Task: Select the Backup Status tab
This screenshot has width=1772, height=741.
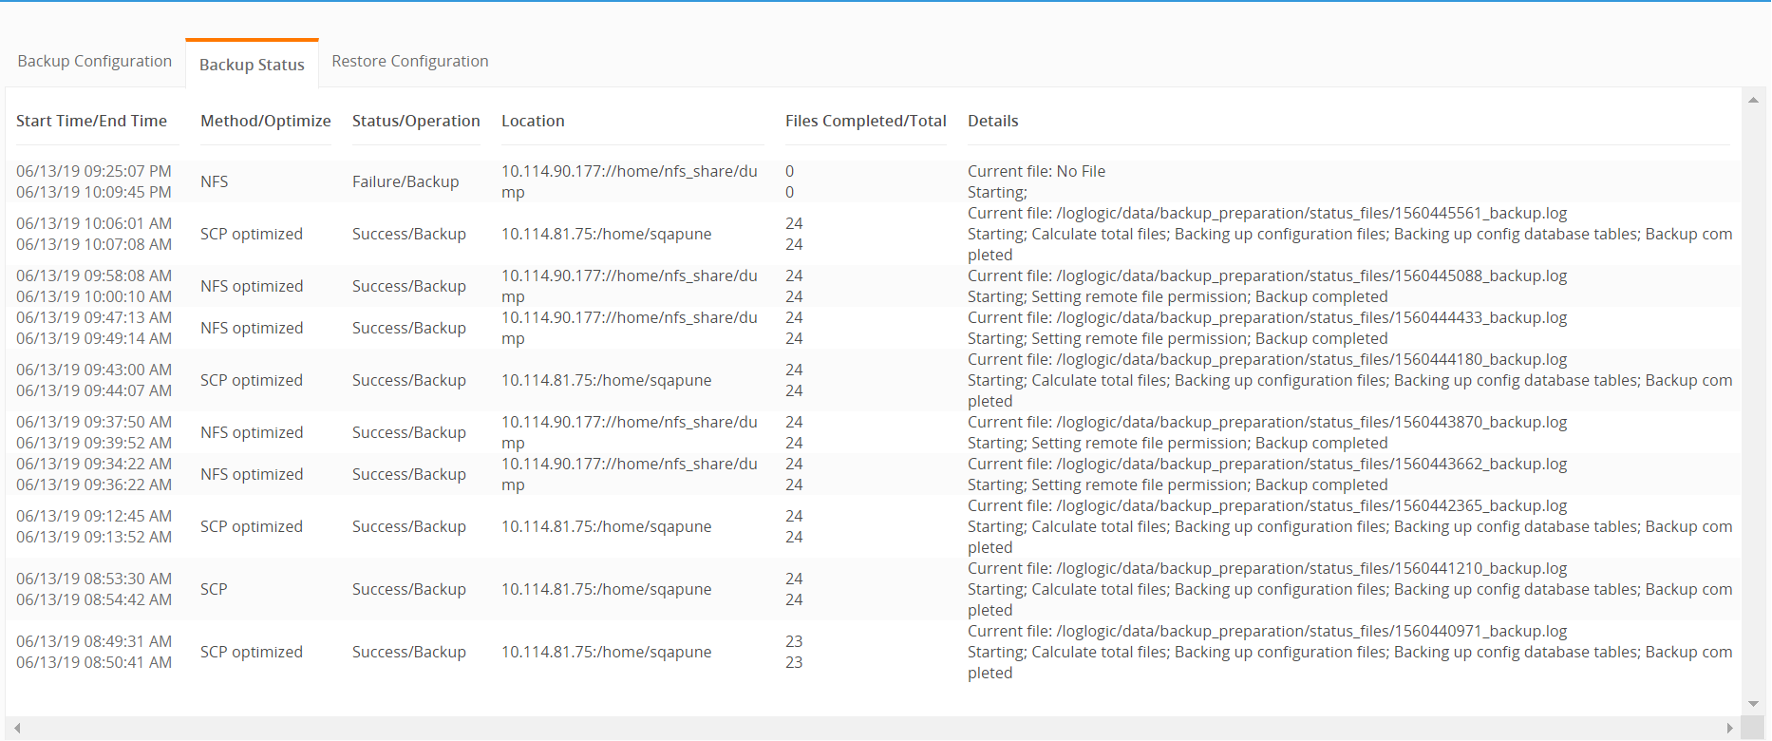Action: coord(252,65)
